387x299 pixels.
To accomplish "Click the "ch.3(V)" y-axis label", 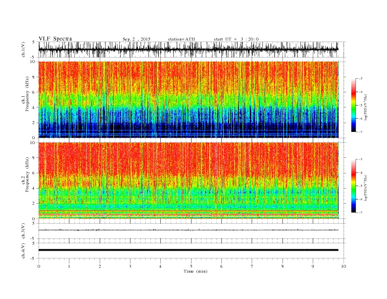I will [23, 231].
